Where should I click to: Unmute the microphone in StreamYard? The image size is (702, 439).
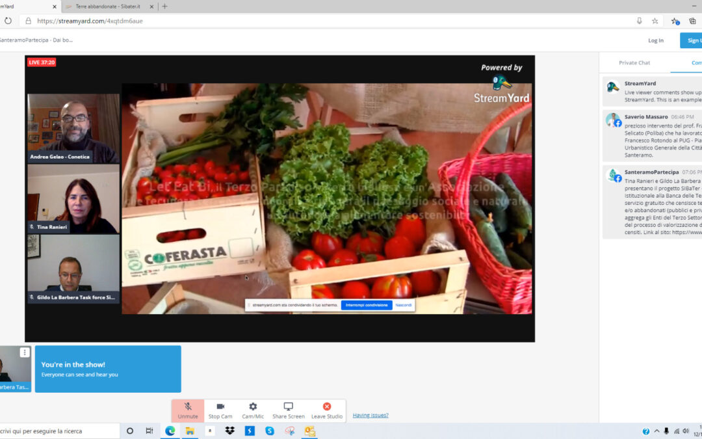[x=188, y=410]
